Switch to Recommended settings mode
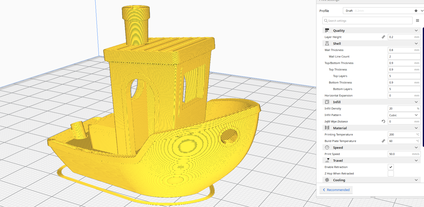Image resolution: width=424 pixels, height=207 pixels. 336,190
